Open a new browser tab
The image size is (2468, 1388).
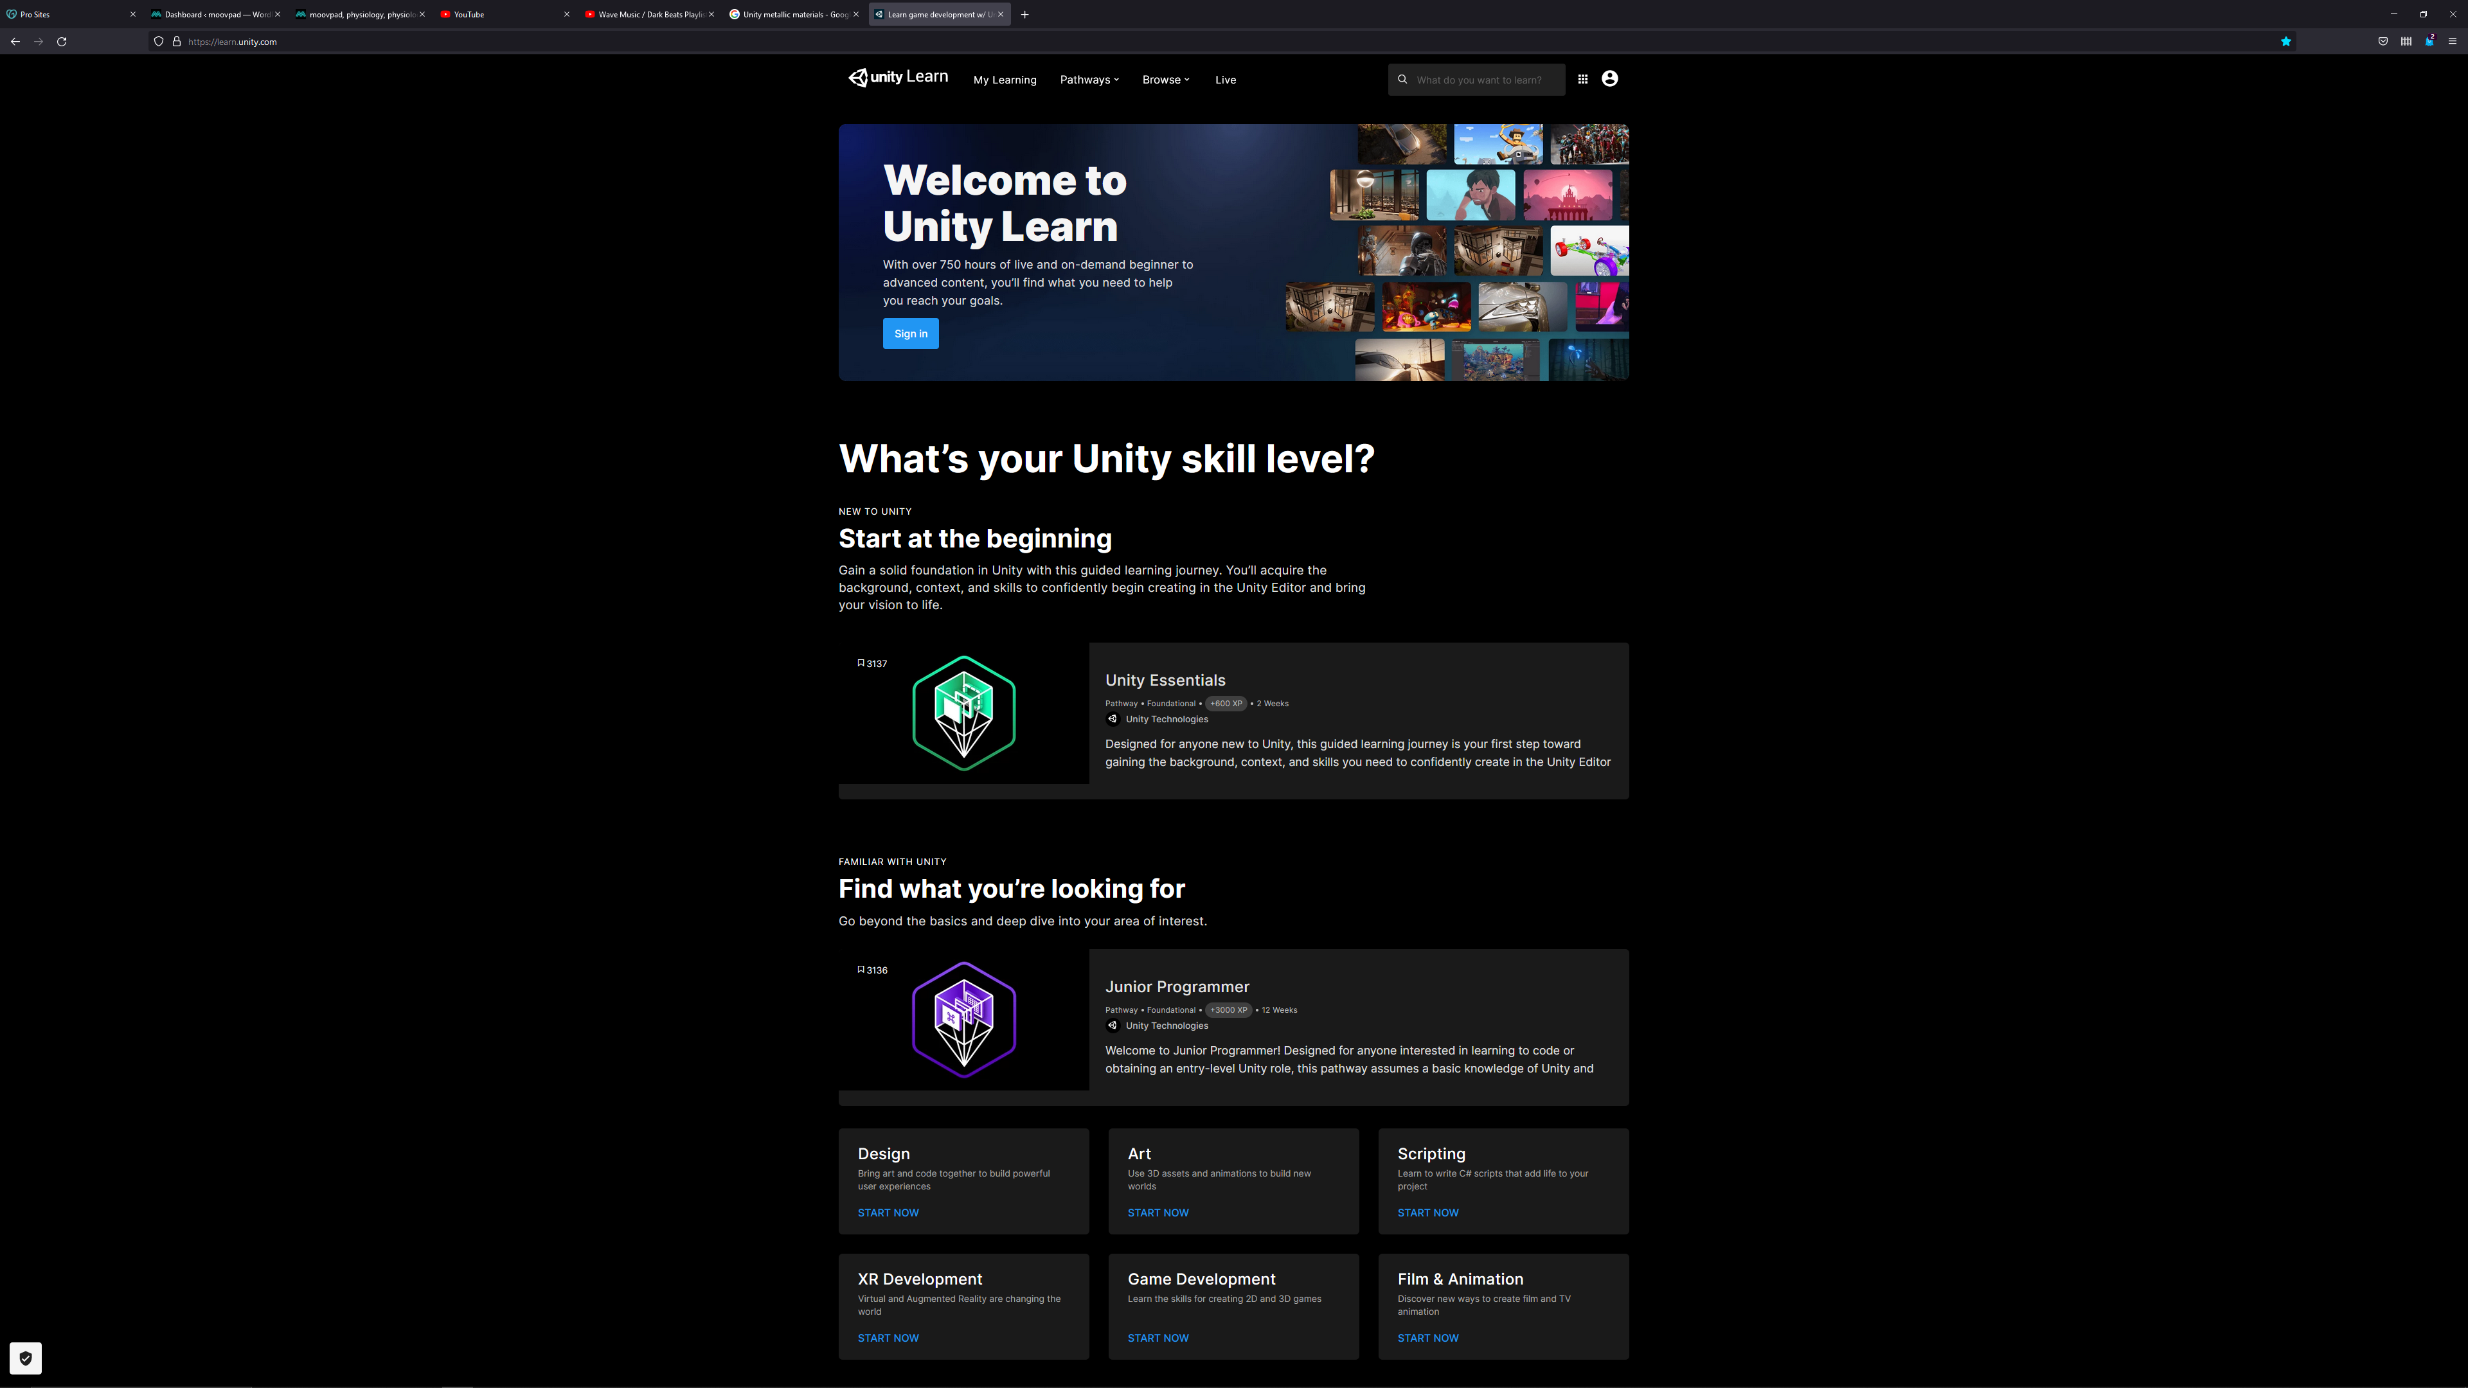(x=1025, y=14)
